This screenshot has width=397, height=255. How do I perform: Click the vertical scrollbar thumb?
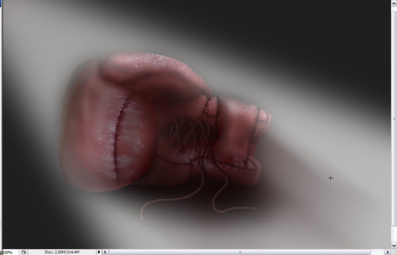coord(394,119)
